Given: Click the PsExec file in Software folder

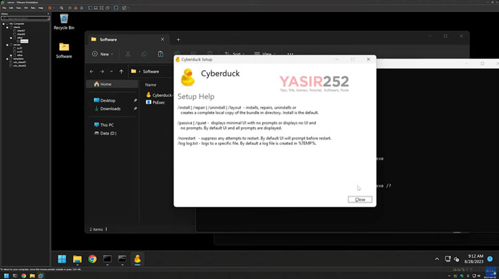Looking at the screenshot, I should pos(159,102).
